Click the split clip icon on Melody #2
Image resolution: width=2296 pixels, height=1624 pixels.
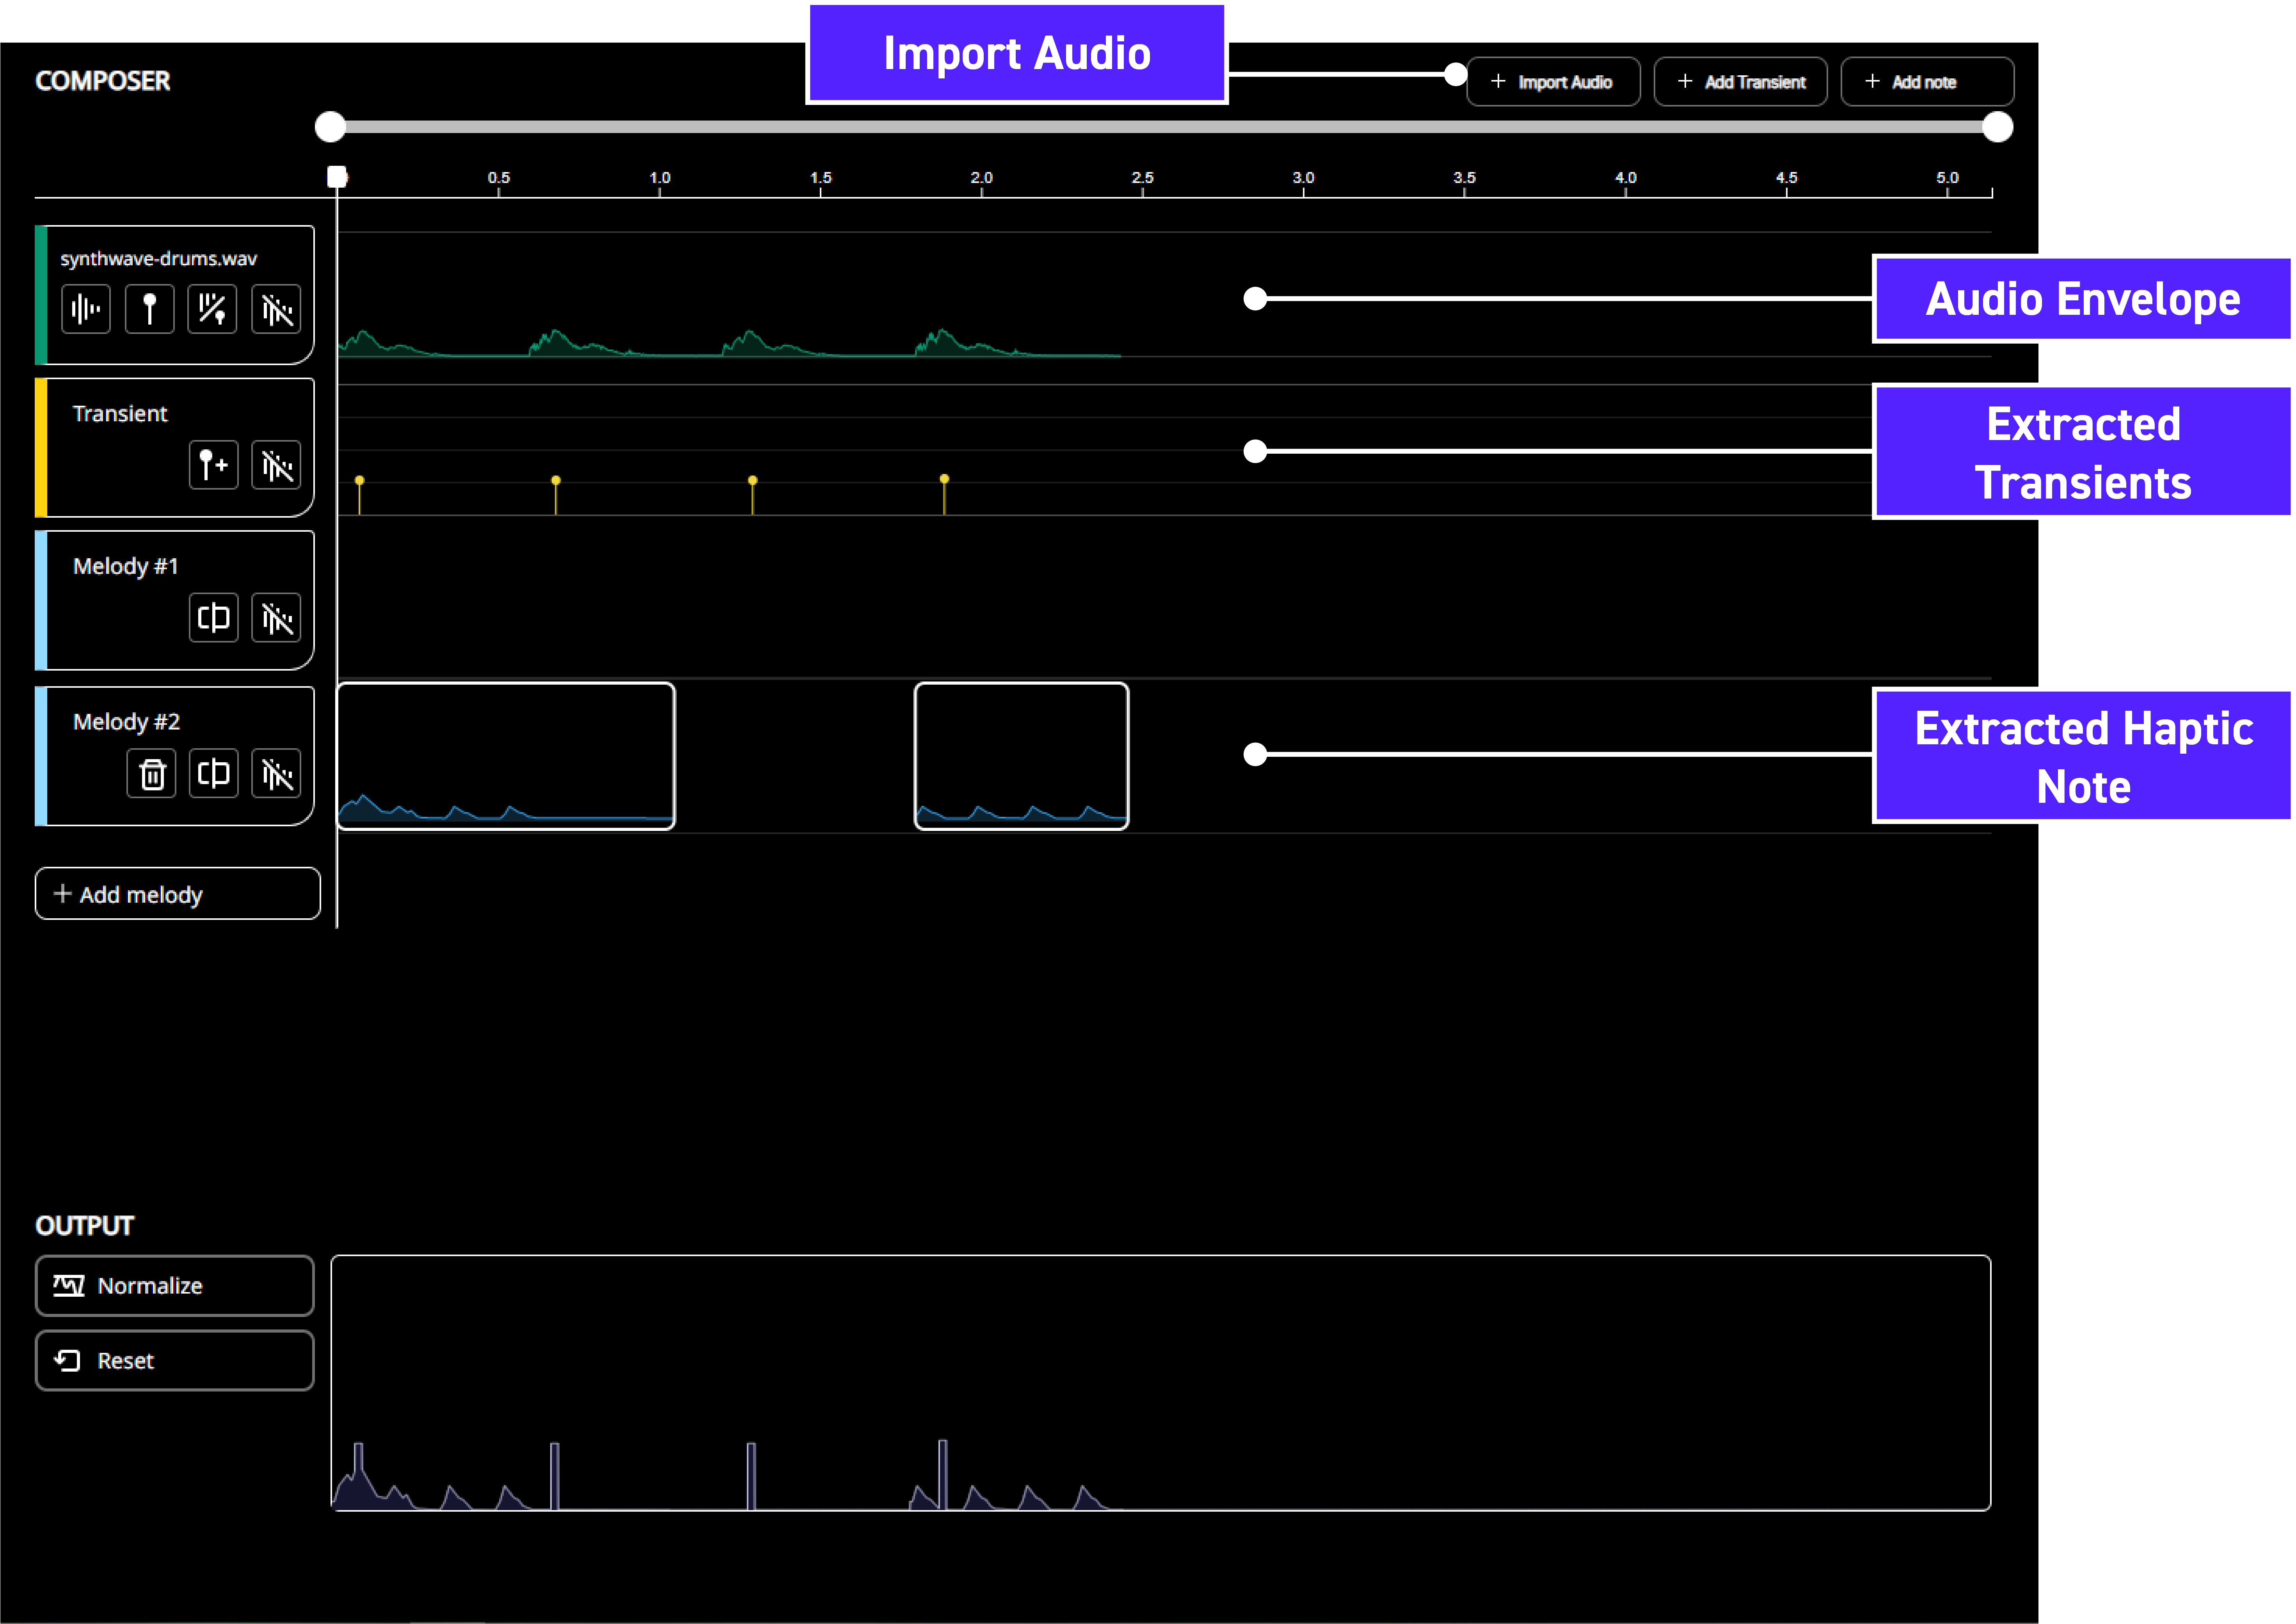pos(214,774)
